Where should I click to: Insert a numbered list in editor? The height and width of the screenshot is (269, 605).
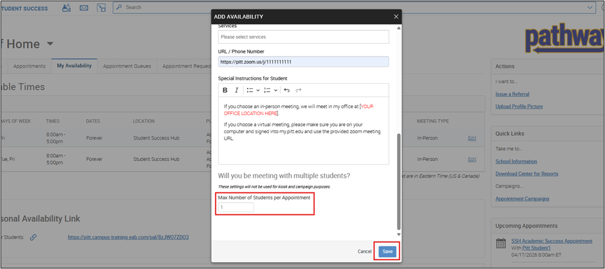coord(267,90)
